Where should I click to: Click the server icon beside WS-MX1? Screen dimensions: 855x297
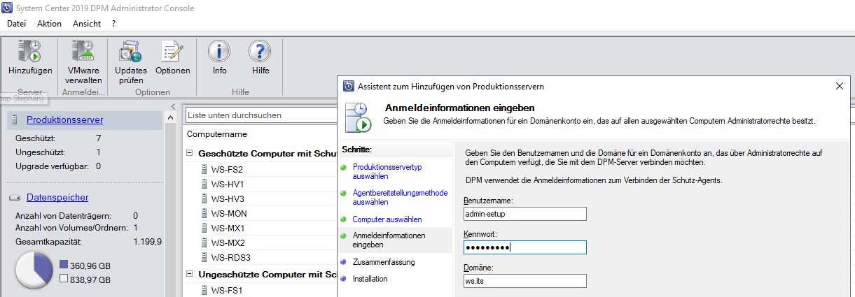click(x=204, y=228)
